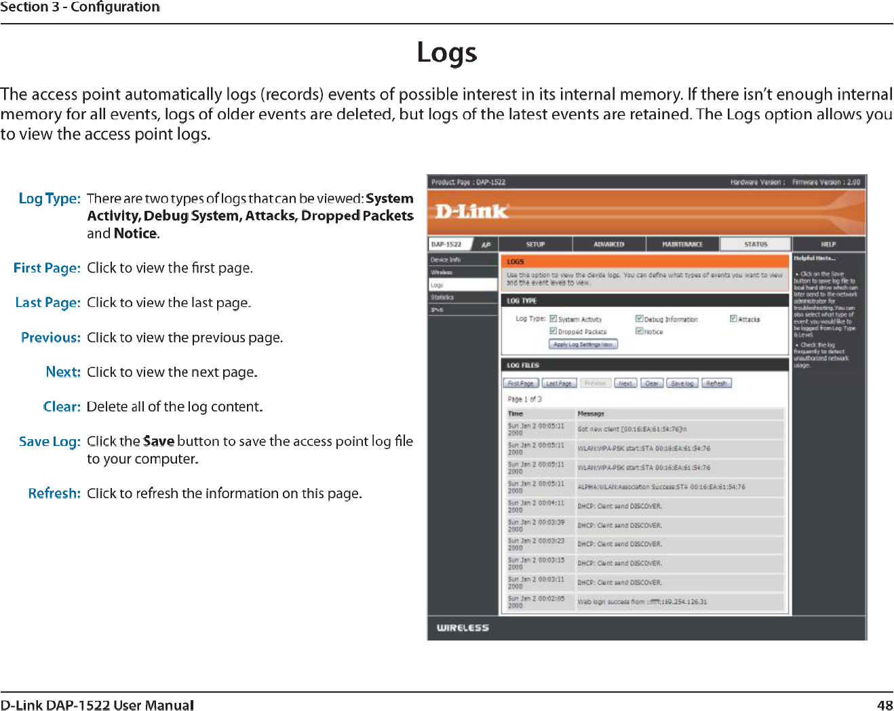Select the log row timestamped 00:03:11

click(646, 582)
